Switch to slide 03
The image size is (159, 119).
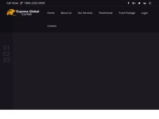tap(6, 60)
